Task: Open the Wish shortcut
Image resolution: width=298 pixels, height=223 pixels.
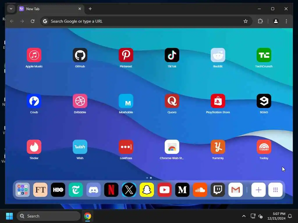Action: 80,147
